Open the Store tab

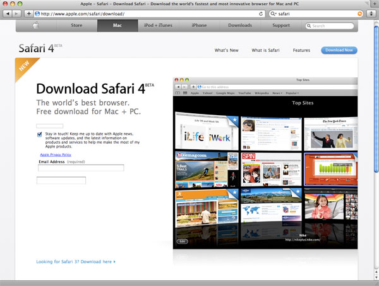(x=76, y=25)
